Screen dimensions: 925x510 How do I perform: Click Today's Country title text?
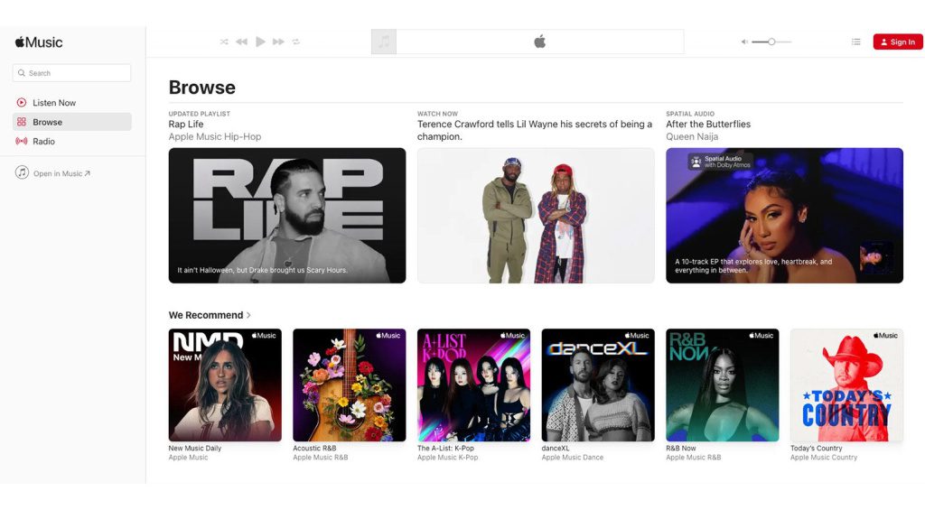pos(817,448)
